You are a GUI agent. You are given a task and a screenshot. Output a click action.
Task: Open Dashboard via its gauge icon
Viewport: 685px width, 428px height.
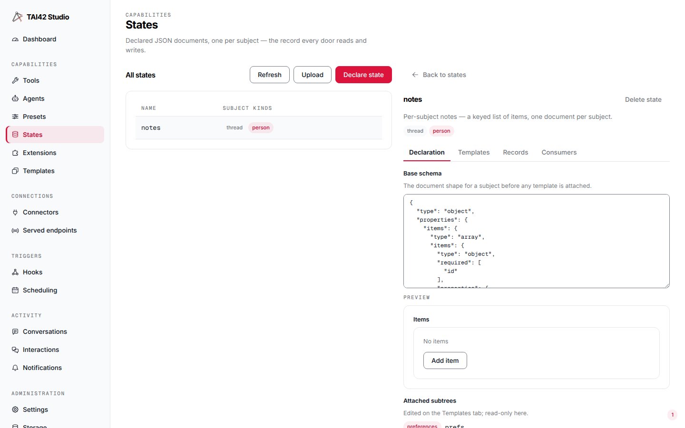click(x=15, y=39)
